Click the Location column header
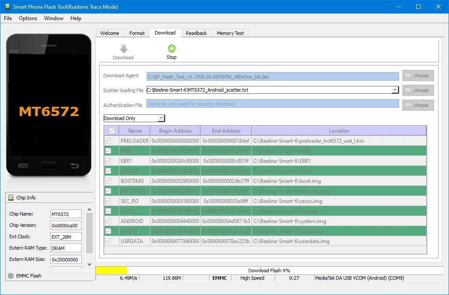 point(339,130)
